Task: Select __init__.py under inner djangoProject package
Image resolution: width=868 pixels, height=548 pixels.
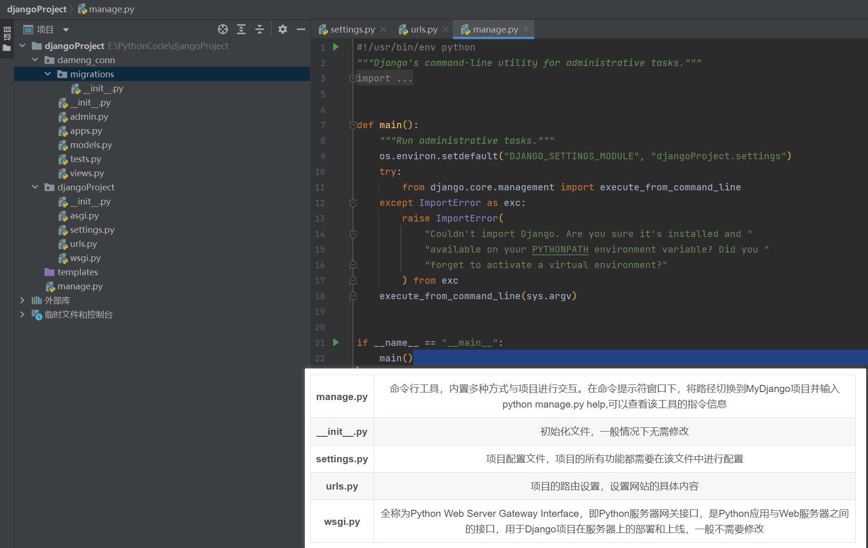Action: (x=90, y=201)
